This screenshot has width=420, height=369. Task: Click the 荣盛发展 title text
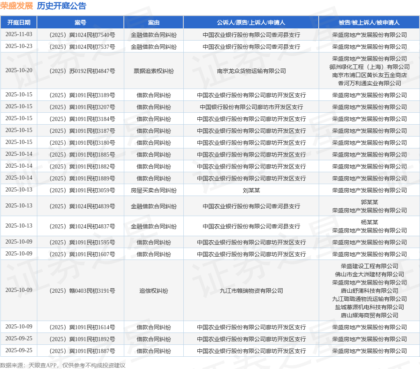(16, 6)
